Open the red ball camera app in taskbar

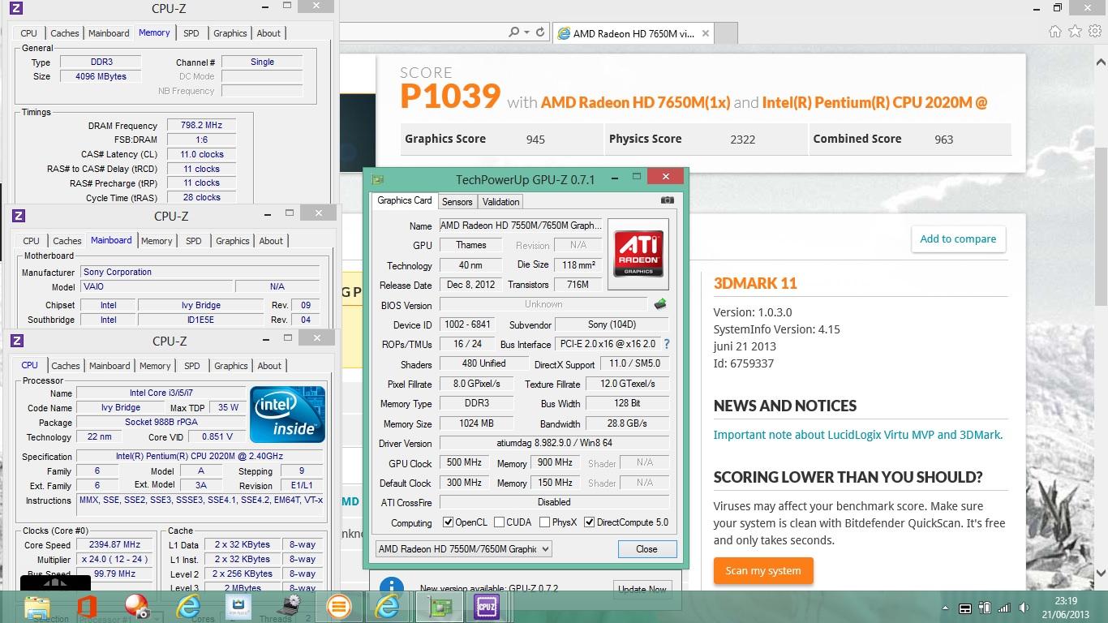click(136, 607)
